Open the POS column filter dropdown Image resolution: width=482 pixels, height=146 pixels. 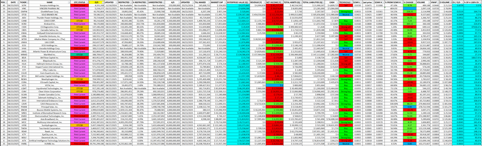tap(6, 2)
